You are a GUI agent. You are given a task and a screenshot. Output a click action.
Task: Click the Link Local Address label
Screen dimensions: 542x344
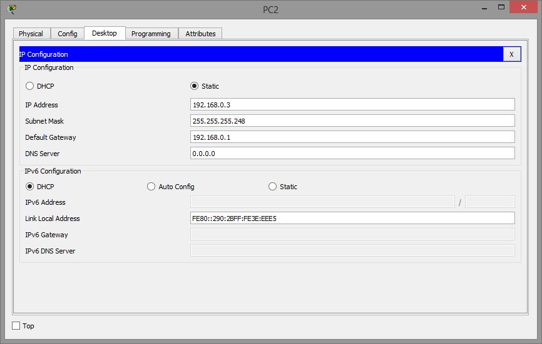52,219
